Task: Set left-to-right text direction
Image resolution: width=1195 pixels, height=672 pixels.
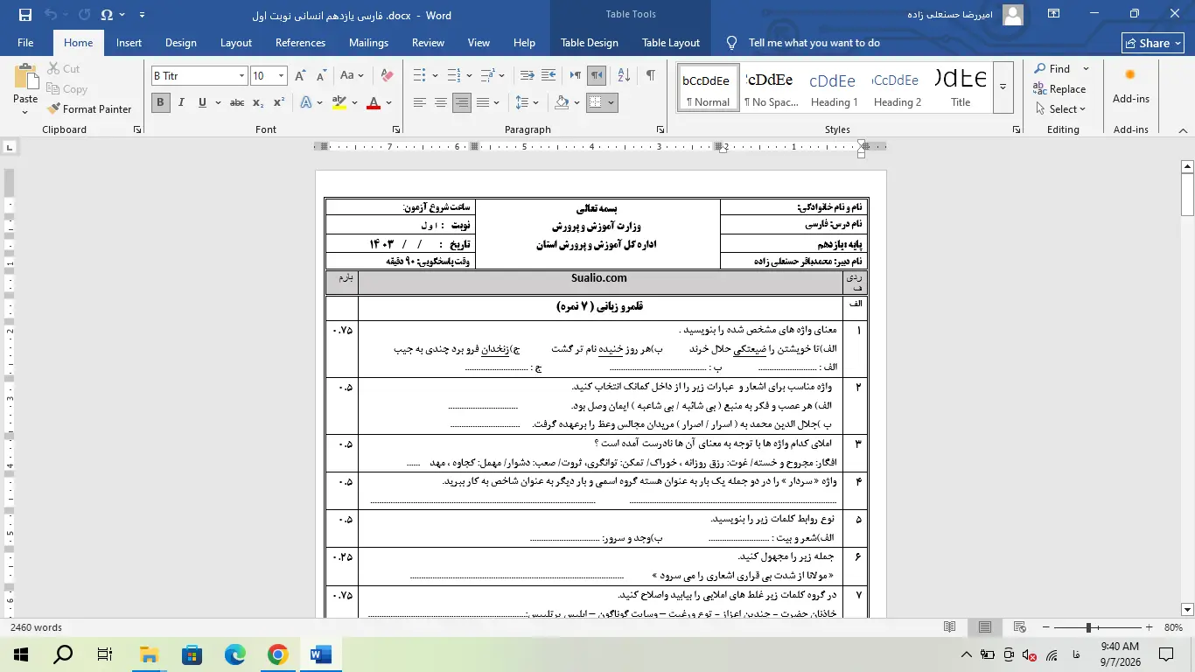Action: [576, 76]
